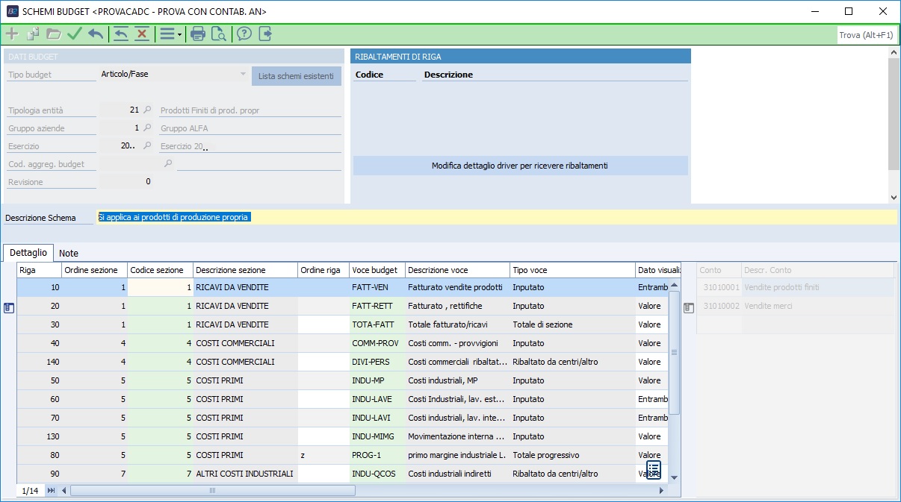Click the green checkmark confirm icon
Screen dimensions: 901x502
[x=75, y=34]
